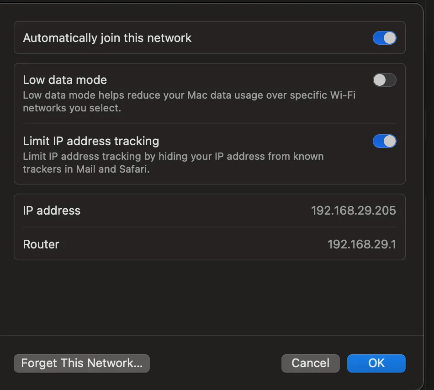This screenshot has height=390, width=434.
Task: Click the "Limit IP address tracking" heading
Action: pos(91,141)
